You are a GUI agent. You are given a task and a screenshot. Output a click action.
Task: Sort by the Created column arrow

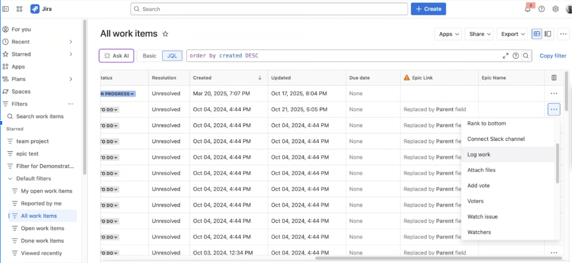click(260, 77)
